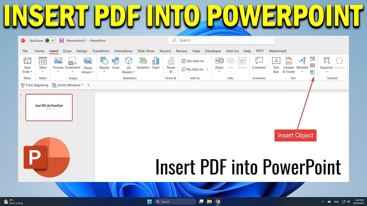This screenshot has height=206, width=367.
Task: Click the My Add-ins button
Action: [x=193, y=70]
